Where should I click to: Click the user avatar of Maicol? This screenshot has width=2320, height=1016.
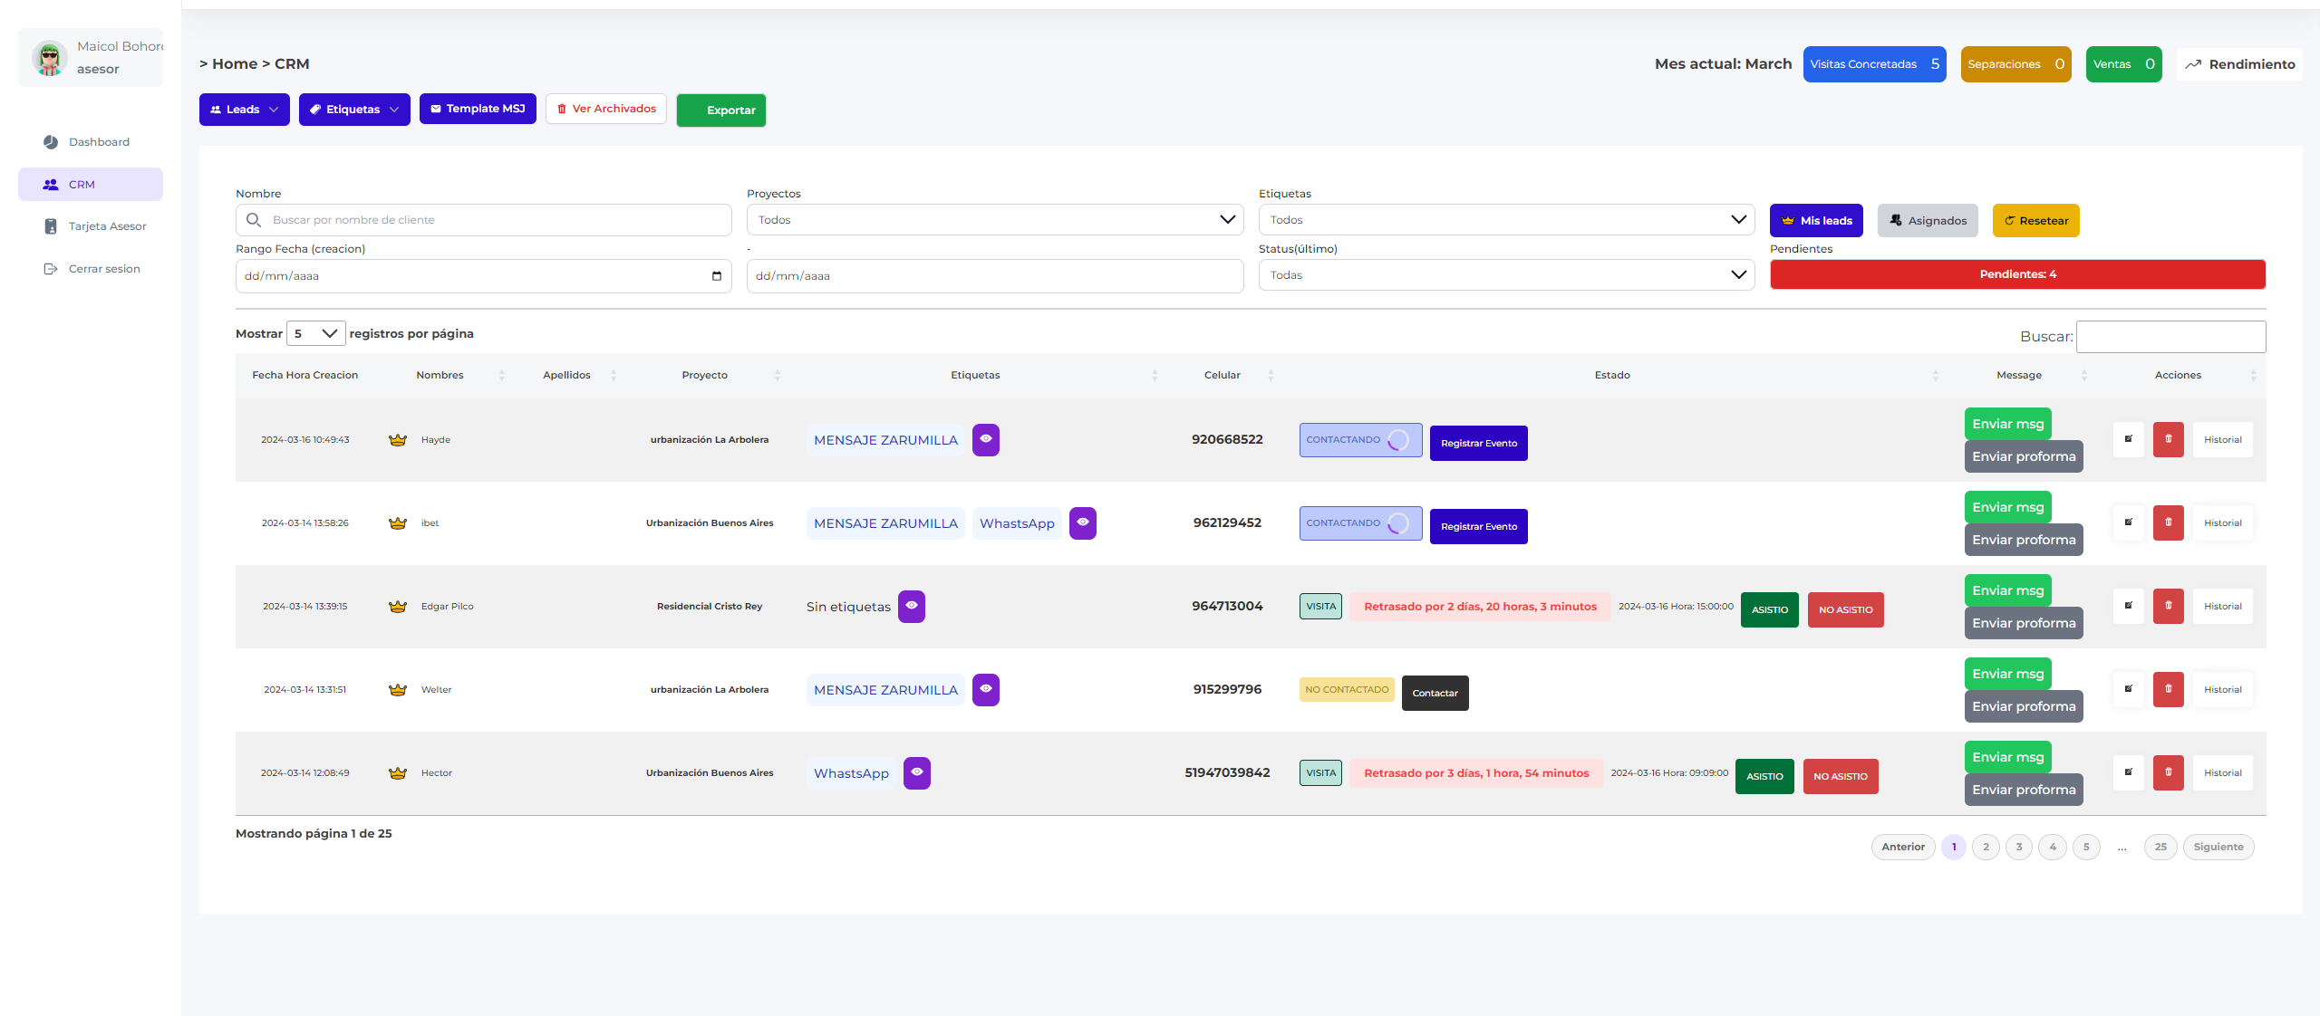(50, 58)
